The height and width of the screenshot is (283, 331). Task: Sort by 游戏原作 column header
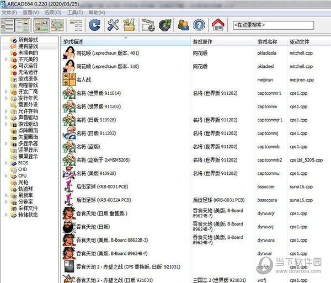(x=223, y=42)
